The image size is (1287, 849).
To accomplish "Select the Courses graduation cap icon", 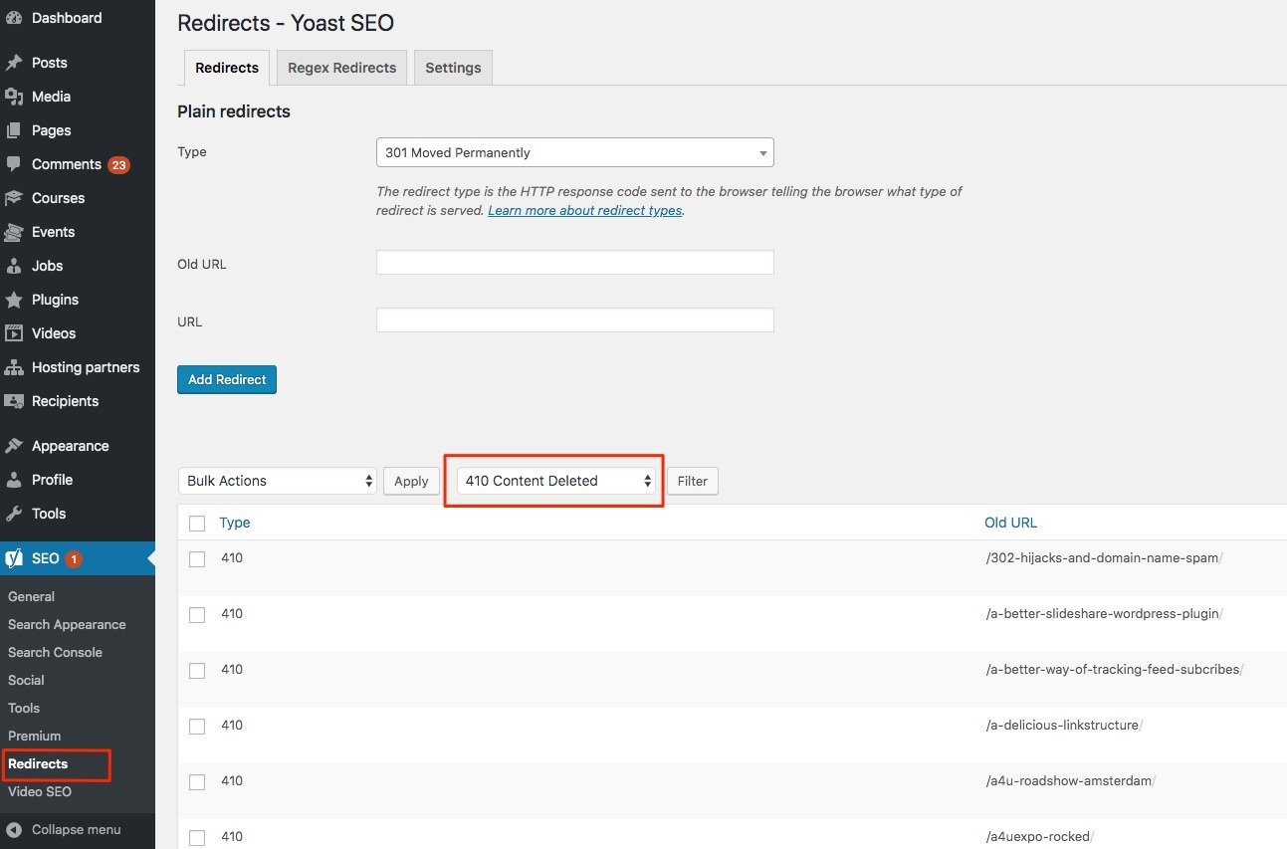I will (x=14, y=198).
